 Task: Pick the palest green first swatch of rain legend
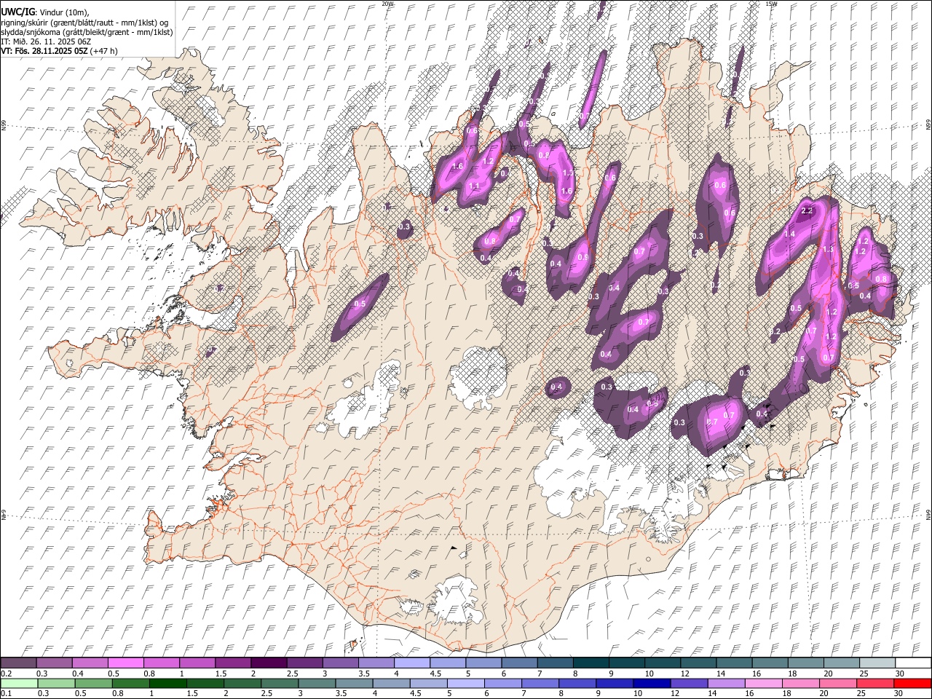(x=18, y=683)
